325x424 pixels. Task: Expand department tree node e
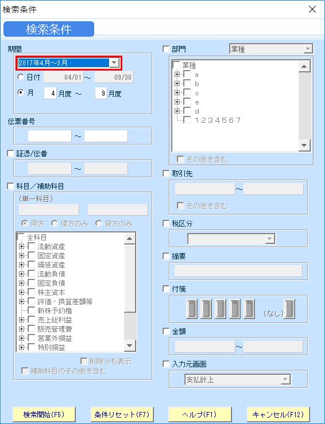(x=177, y=102)
